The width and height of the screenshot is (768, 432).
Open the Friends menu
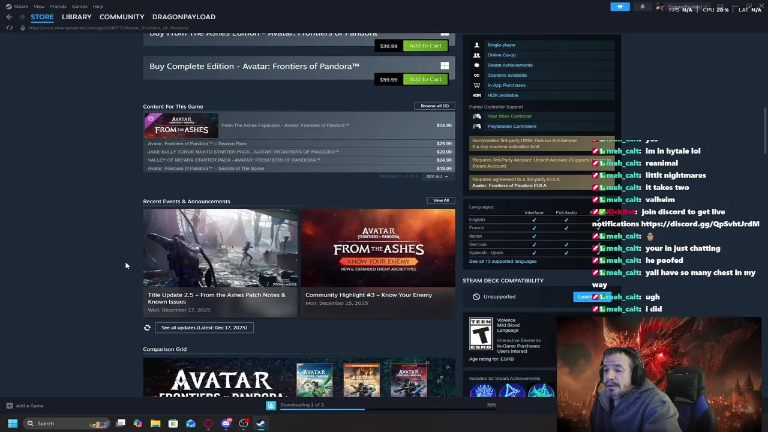(x=58, y=7)
